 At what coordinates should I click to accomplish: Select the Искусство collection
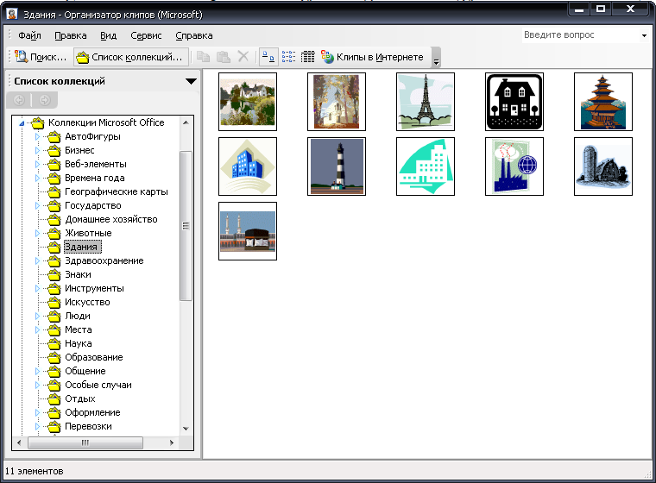click(87, 302)
